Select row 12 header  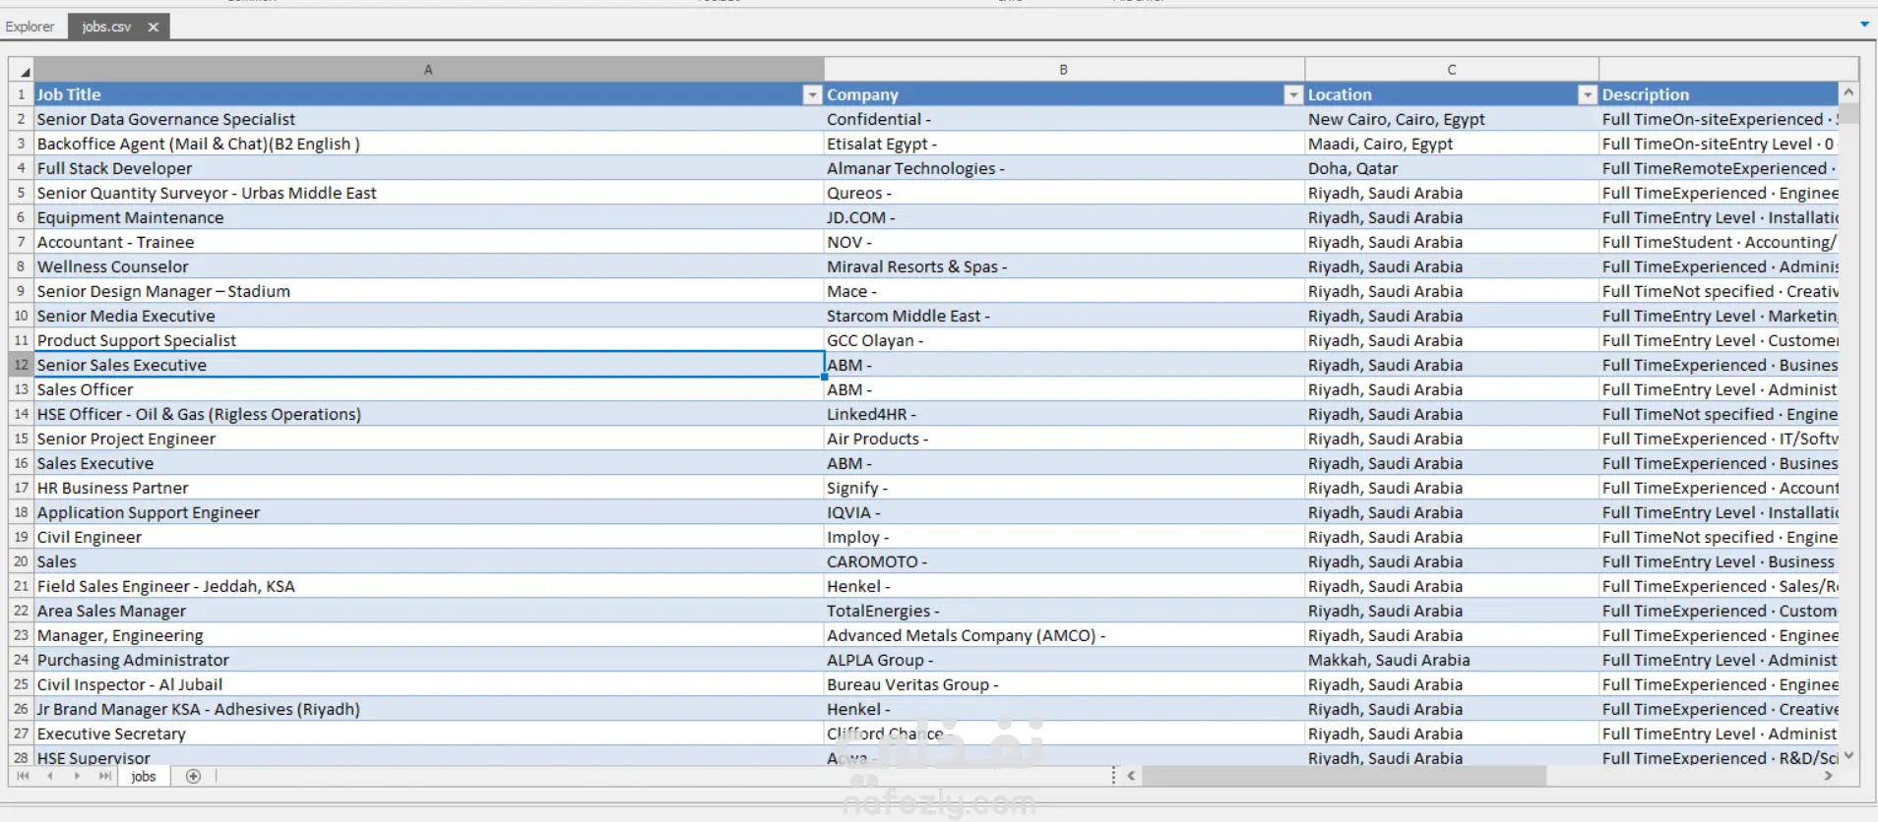click(x=21, y=365)
